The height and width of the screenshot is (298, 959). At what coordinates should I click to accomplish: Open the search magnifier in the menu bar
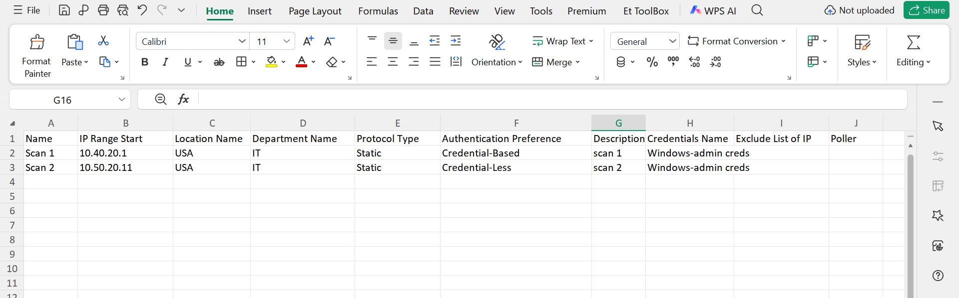757,10
